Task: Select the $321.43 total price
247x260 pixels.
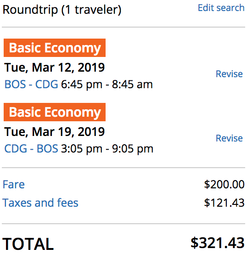Action: (218, 243)
